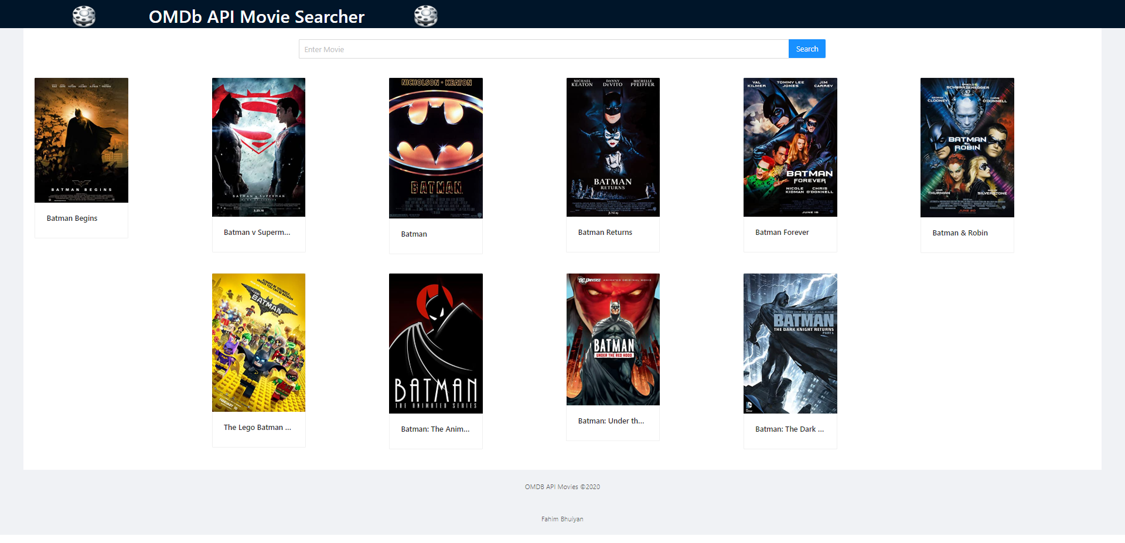Select the 'Batman v Superm...' title text
Viewport: 1125px width, 543px height.
pyautogui.click(x=257, y=233)
